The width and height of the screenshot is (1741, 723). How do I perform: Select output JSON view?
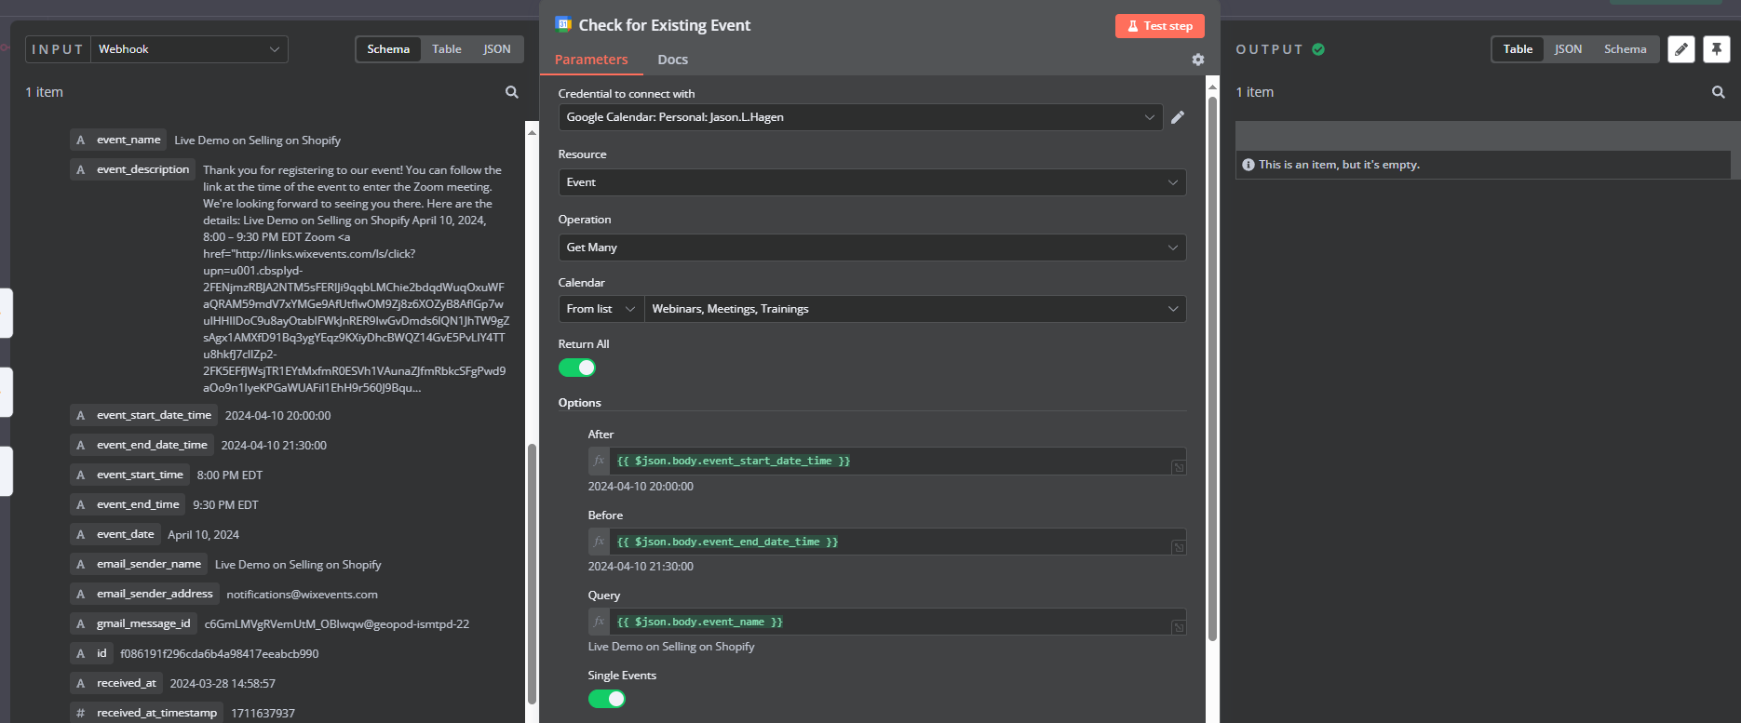pos(1569,49)
